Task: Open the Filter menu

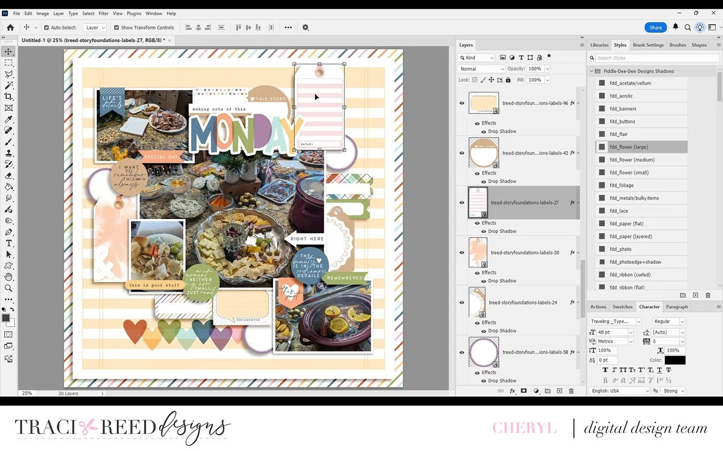Action: coord(104,13)
